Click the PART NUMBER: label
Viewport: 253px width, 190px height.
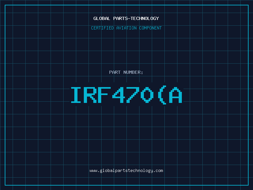pos(126,72)
